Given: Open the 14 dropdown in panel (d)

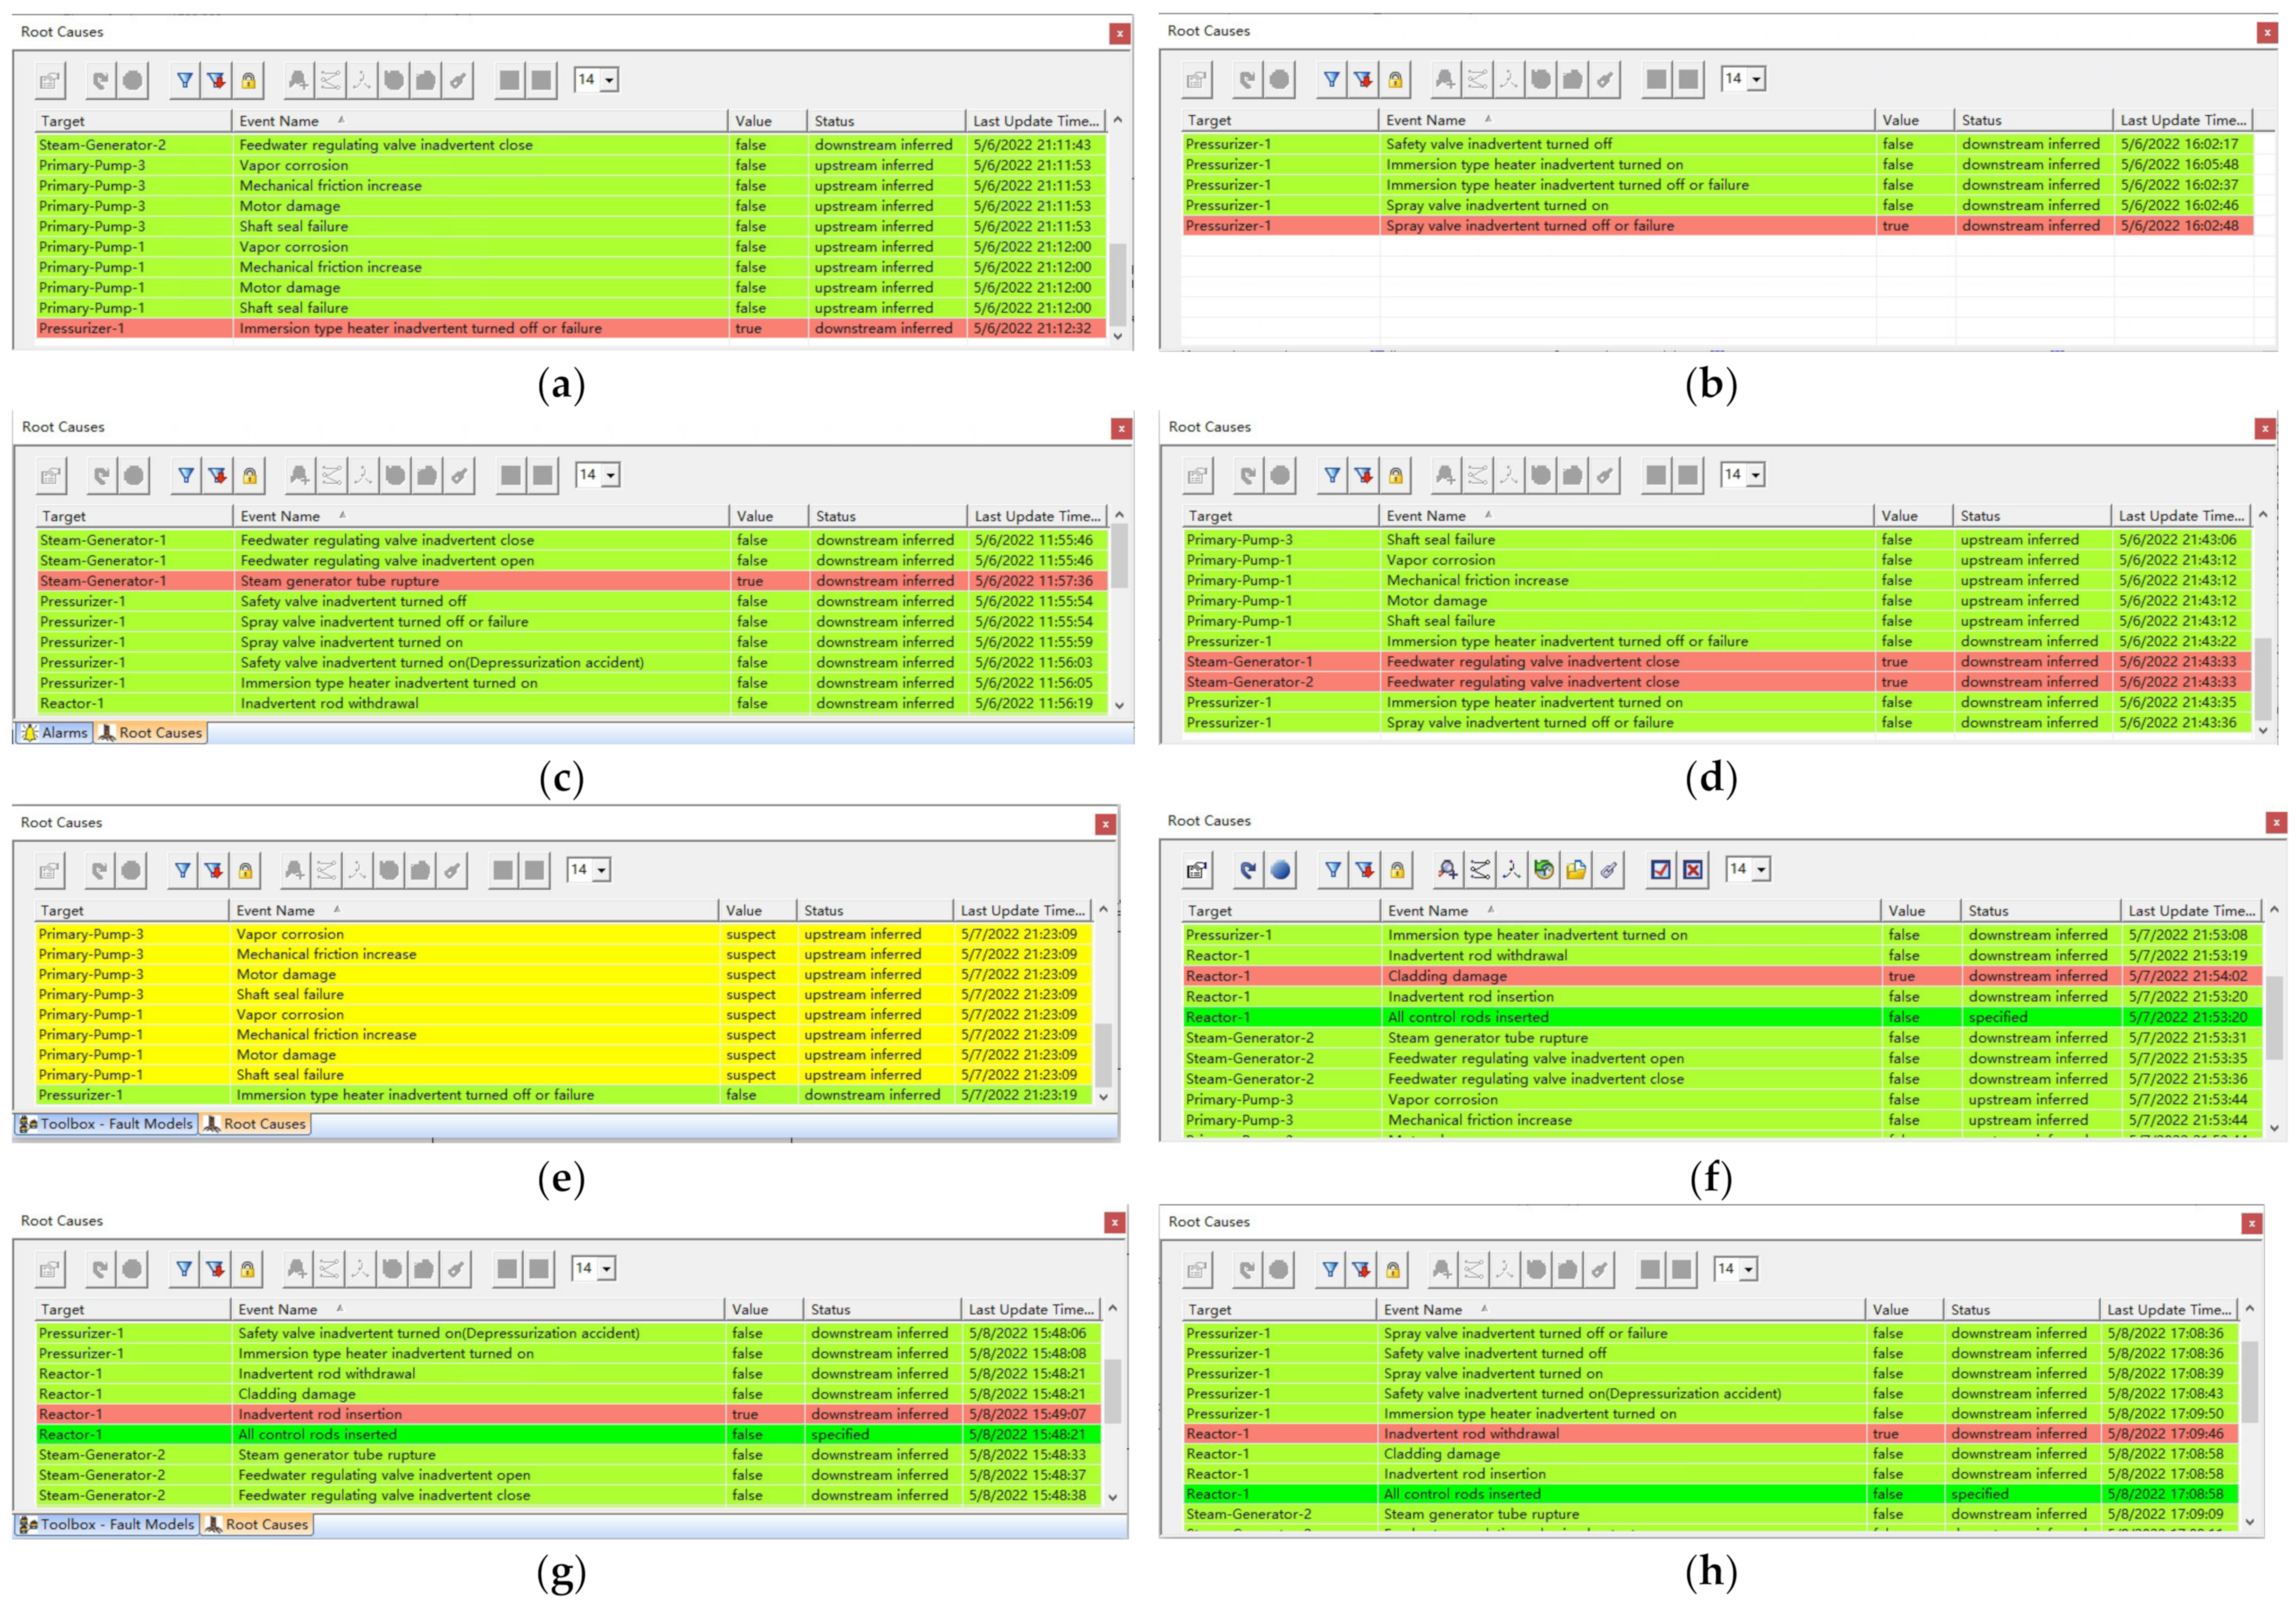Looking at the screenshot, I should (1756, 475).
